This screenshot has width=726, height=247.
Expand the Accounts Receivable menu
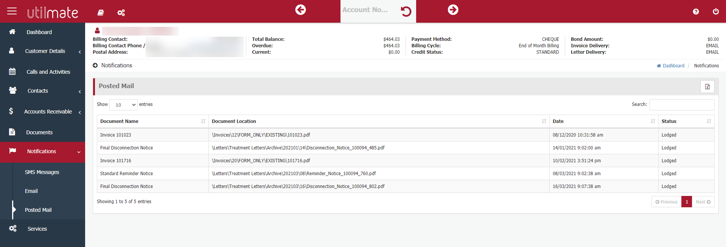click(48, 112)
